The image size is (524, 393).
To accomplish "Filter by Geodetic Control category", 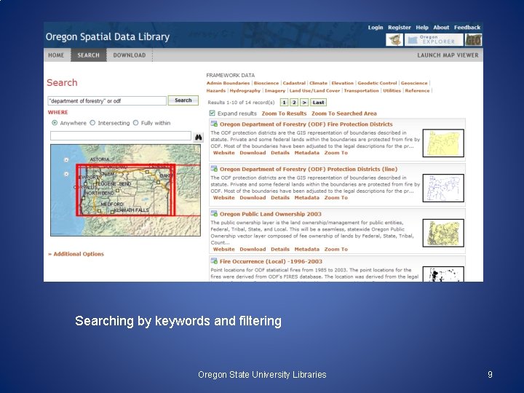I will click(377, 83).
